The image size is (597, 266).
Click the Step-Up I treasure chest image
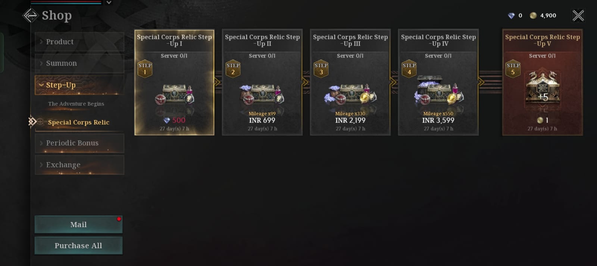pyautogui.click(x=174, y=94)
